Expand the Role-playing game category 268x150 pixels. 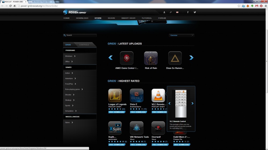pos(74,89)
